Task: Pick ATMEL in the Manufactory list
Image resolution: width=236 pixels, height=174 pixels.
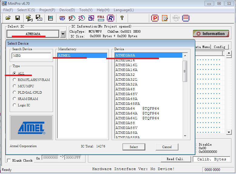Action: 64,55
